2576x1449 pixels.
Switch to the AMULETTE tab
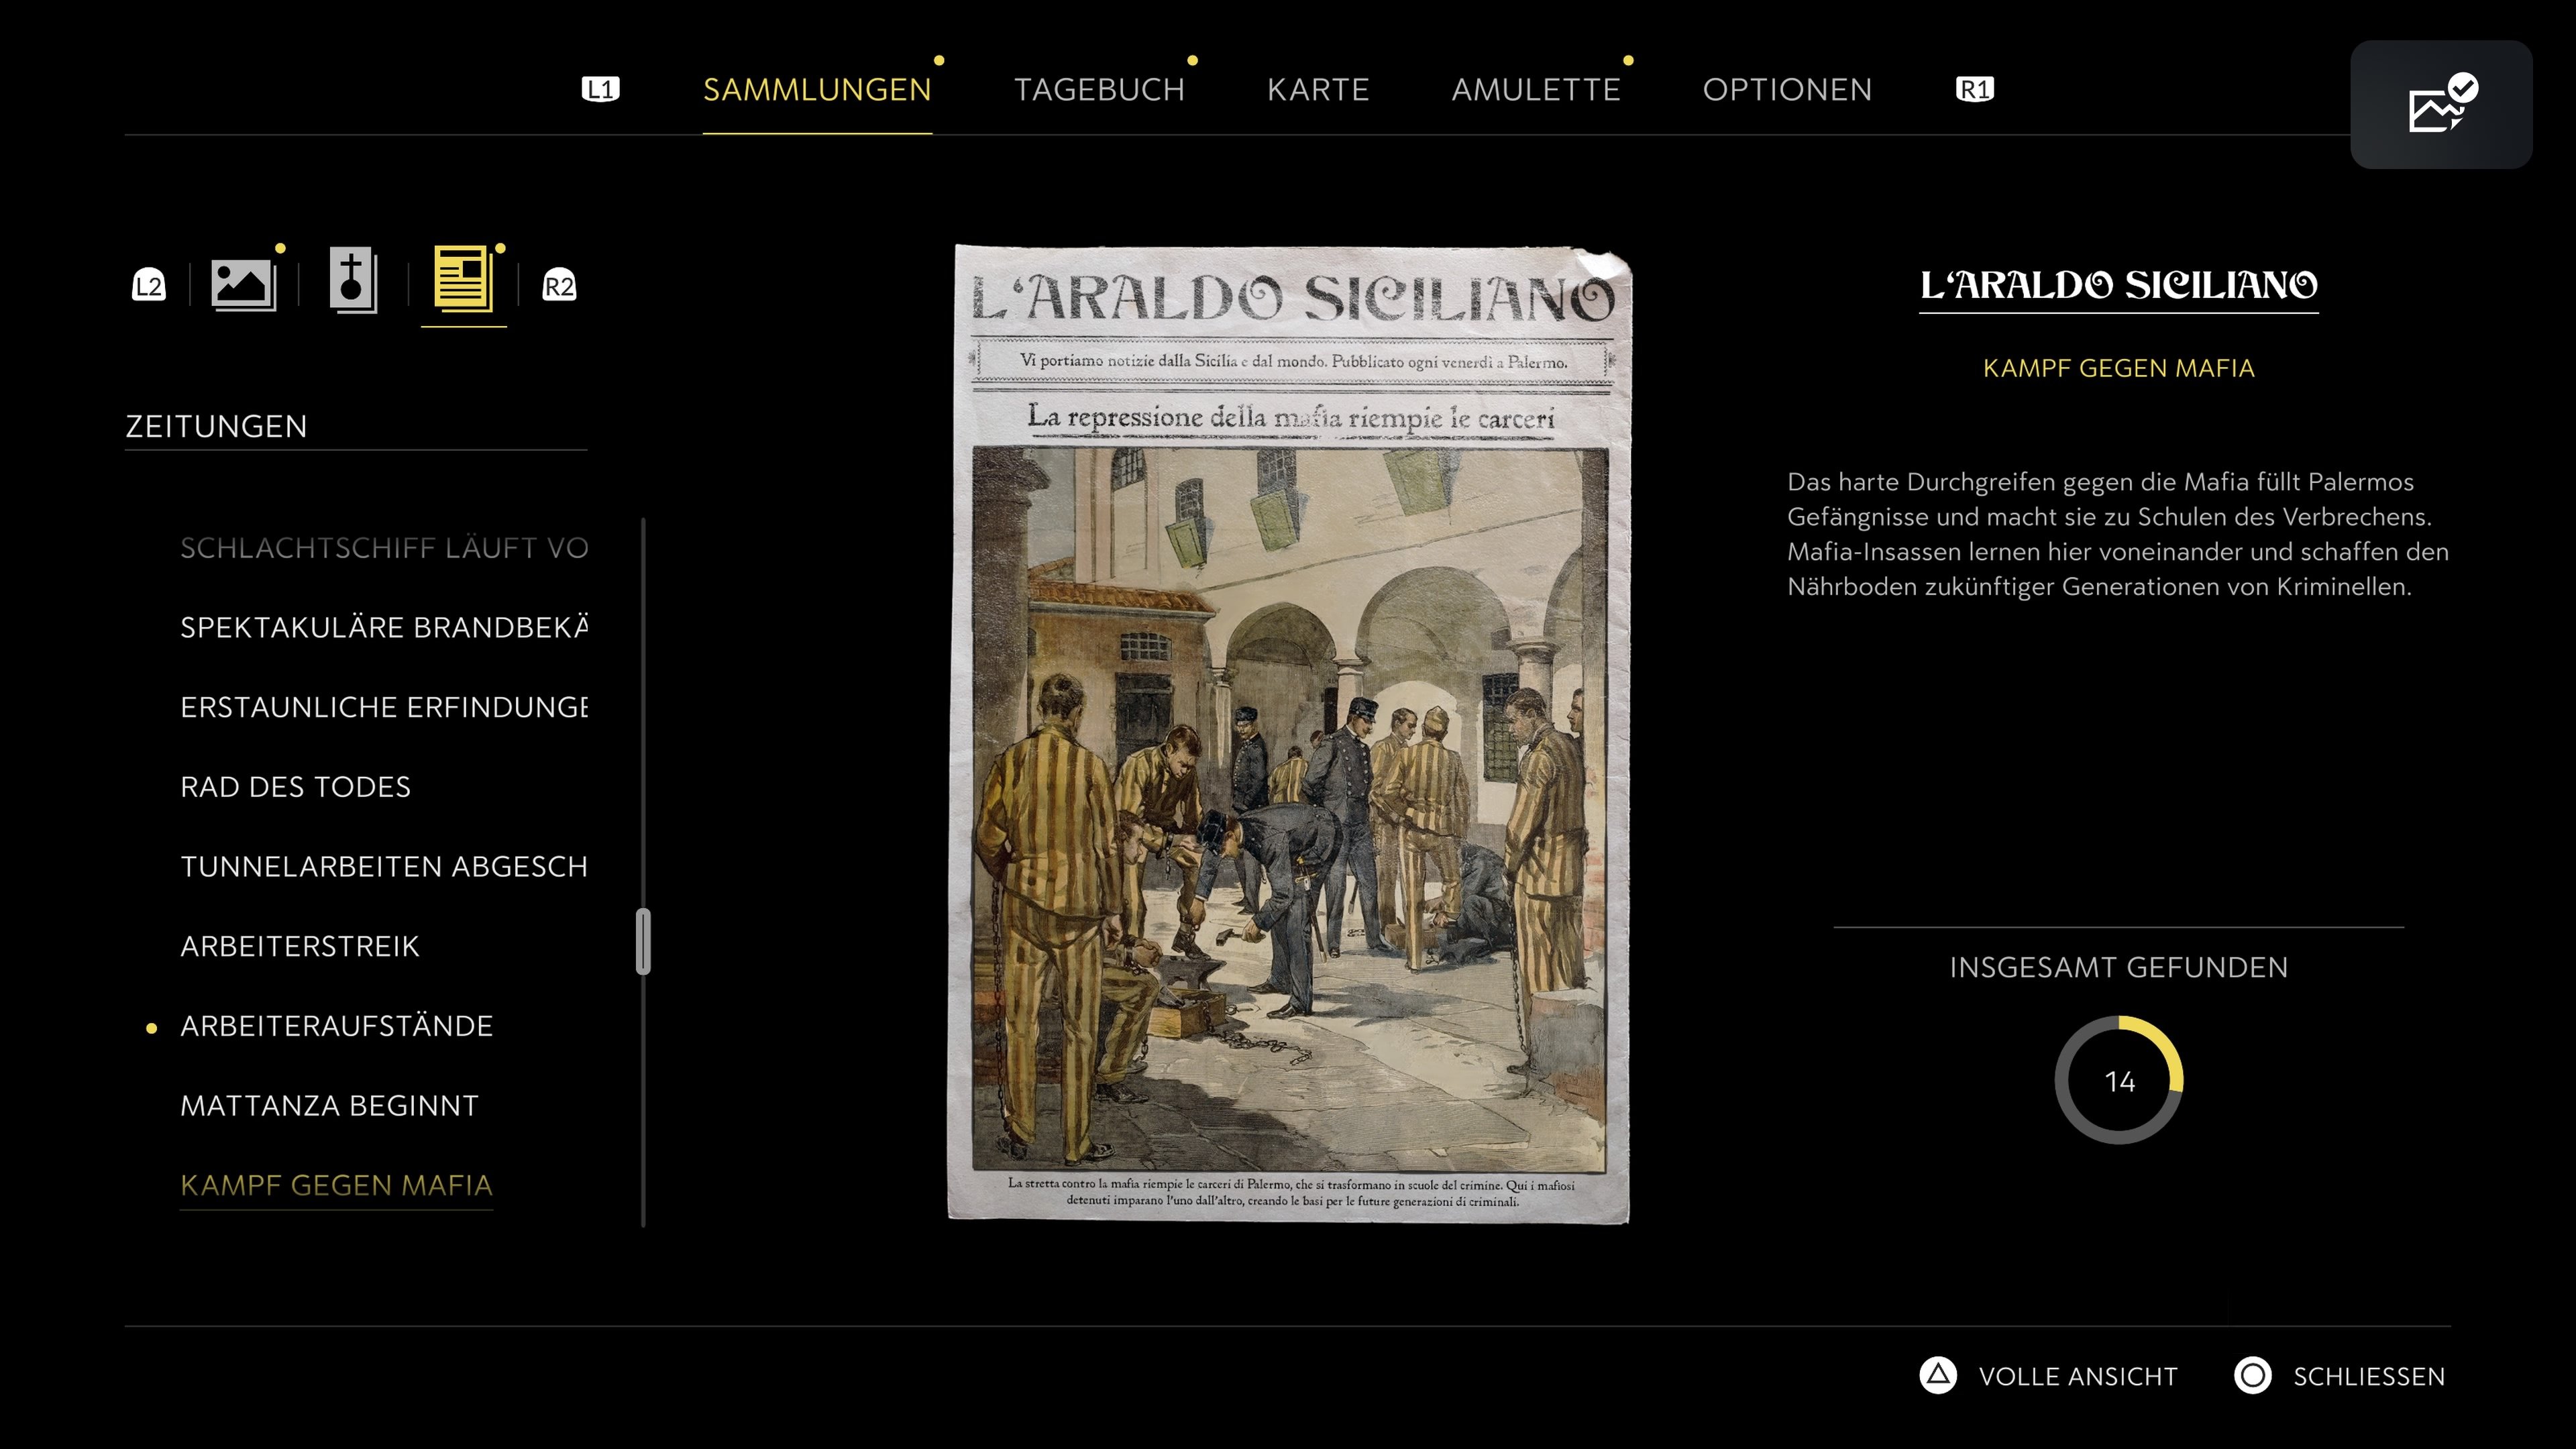tap(1537, 89)
